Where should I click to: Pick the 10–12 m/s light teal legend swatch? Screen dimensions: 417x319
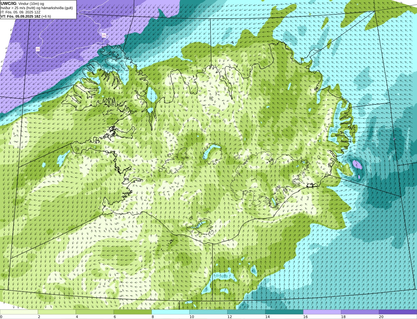pos(208,312)
